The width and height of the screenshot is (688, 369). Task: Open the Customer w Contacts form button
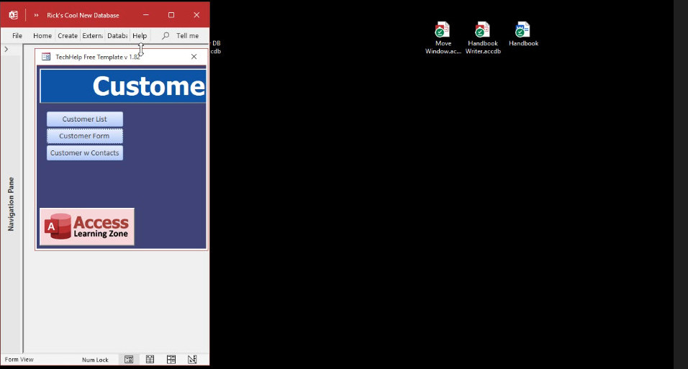point(85,153)
